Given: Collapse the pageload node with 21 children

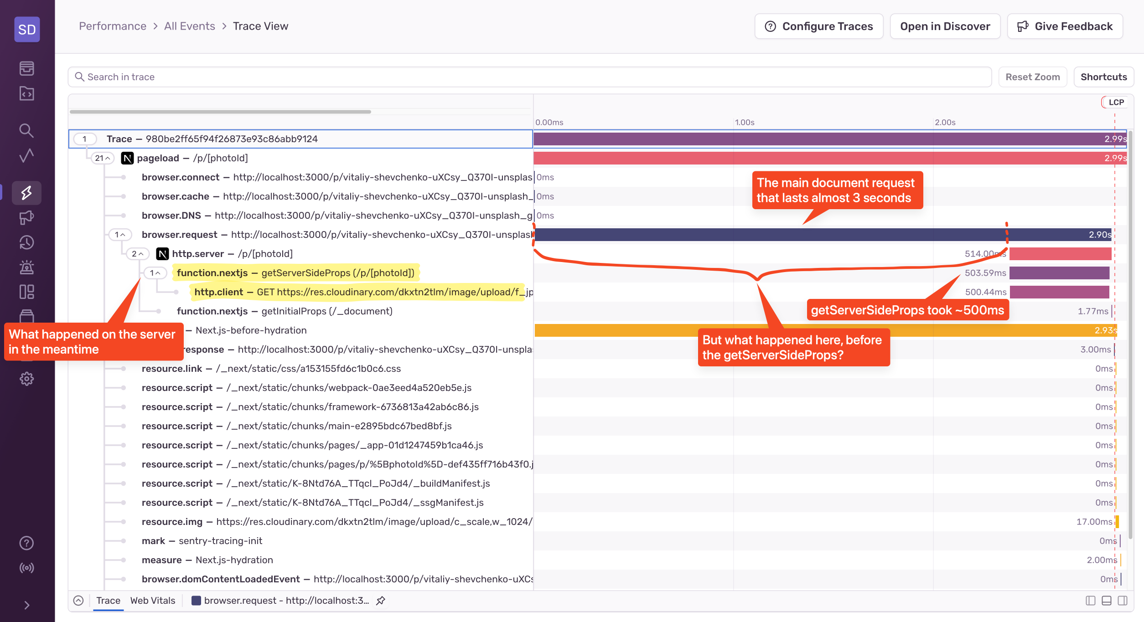Looking at the screenshot, I should click(x=103, y=158).
